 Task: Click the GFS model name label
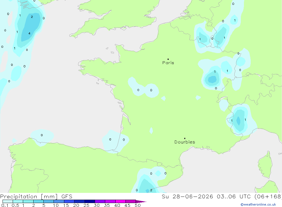[x=67, y=197]
